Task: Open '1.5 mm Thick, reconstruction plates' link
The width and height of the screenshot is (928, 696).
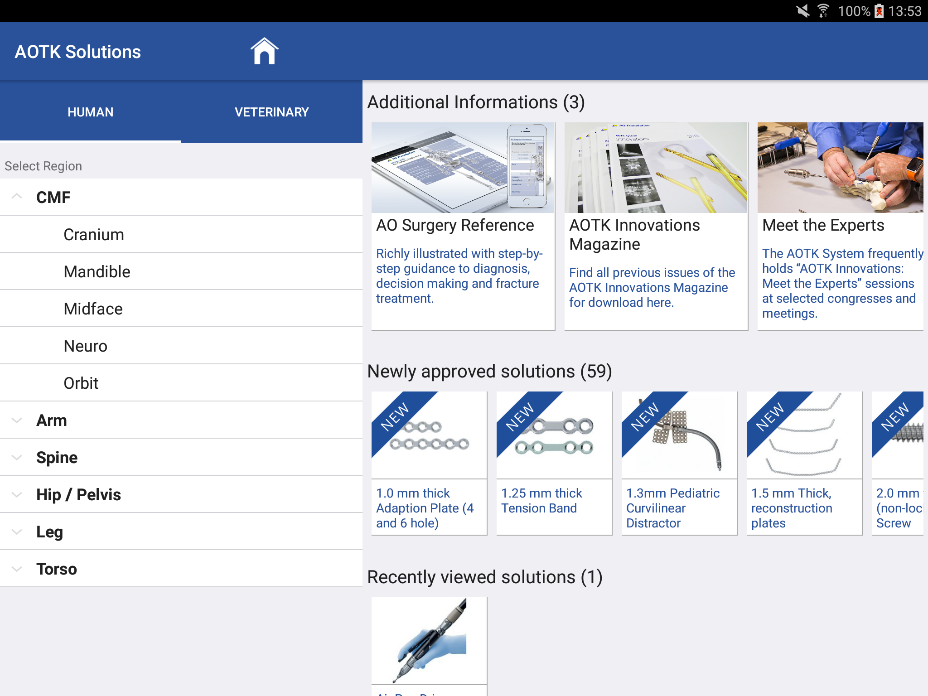Action: pos(792,508)
